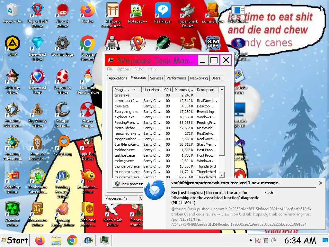Open the rust-lang email notification subject

[x=215, y=198]
